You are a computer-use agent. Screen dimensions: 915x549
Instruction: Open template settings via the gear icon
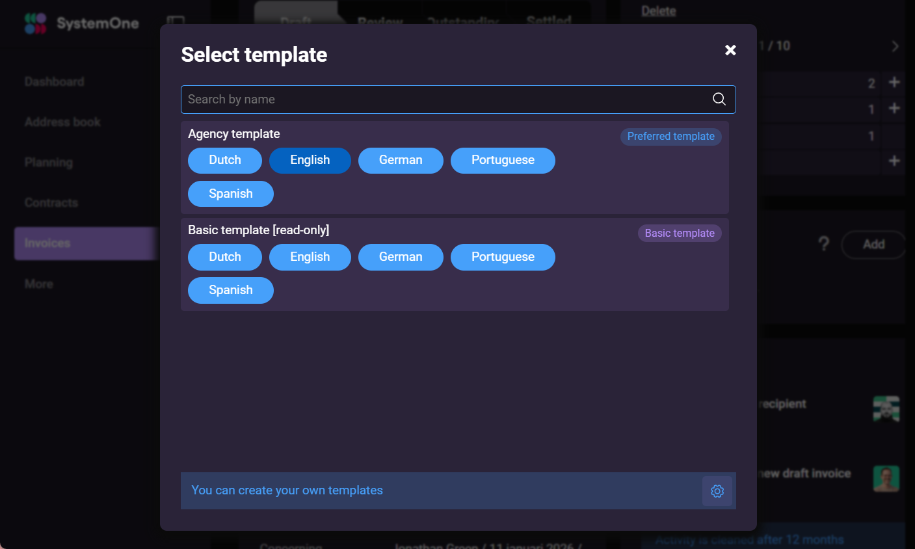[x=717, y=490]
